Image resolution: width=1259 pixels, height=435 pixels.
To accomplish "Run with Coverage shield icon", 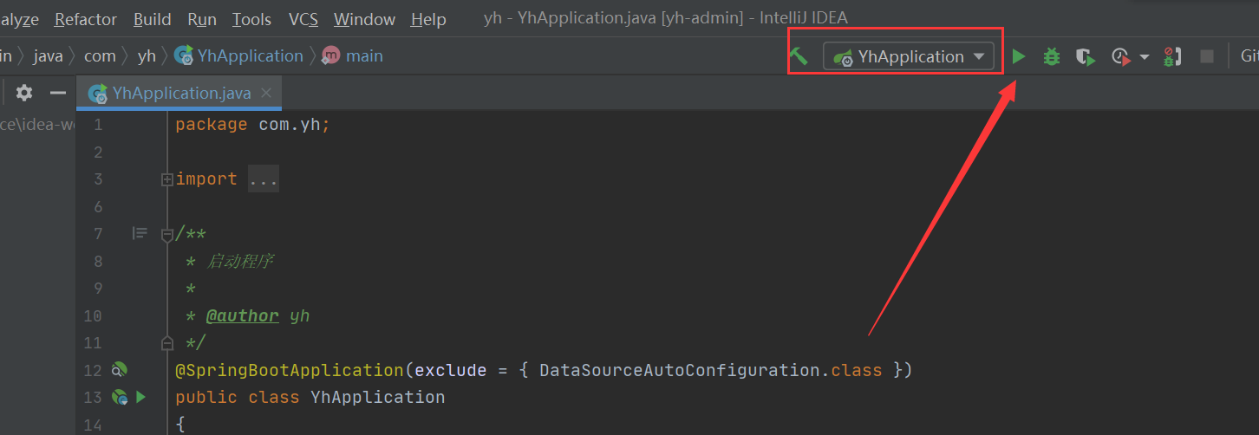I will coord(1085,57).
